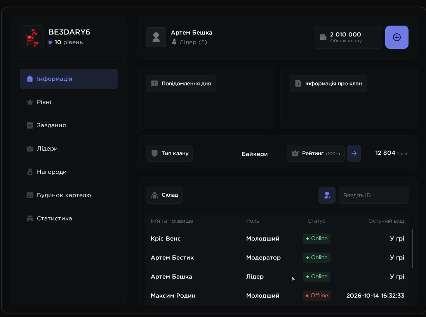Open the Нагороди section
Image resolution: width=426 pixels, height=317 pixels.
[x=69, y=172]
